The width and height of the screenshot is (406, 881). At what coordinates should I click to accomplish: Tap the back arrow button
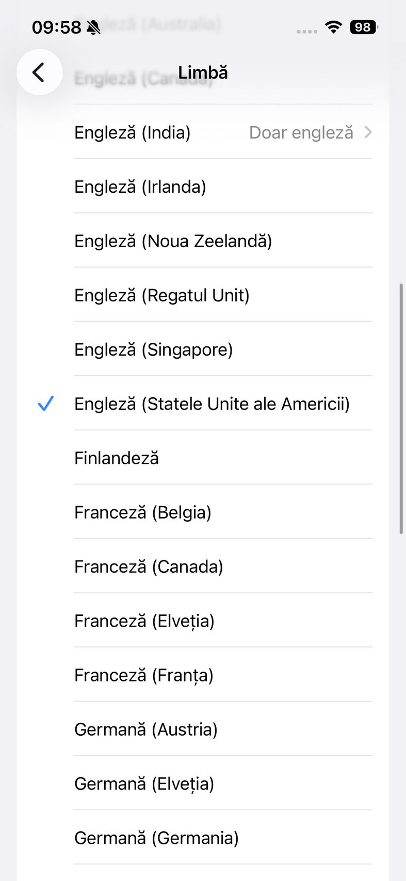click(x=39, y=72)
